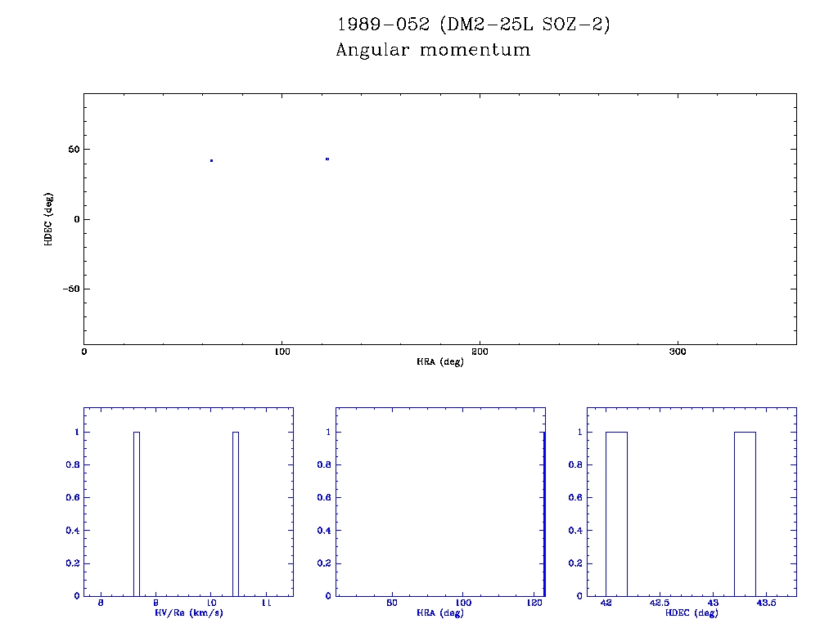
Task: Click the HDEC (deg) label under right histogram
Action: click(692, 613)
